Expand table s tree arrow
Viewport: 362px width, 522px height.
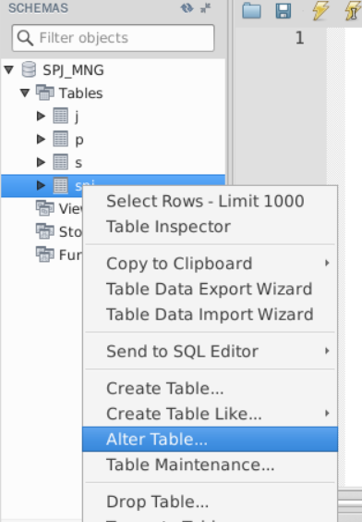coord(41,162)
